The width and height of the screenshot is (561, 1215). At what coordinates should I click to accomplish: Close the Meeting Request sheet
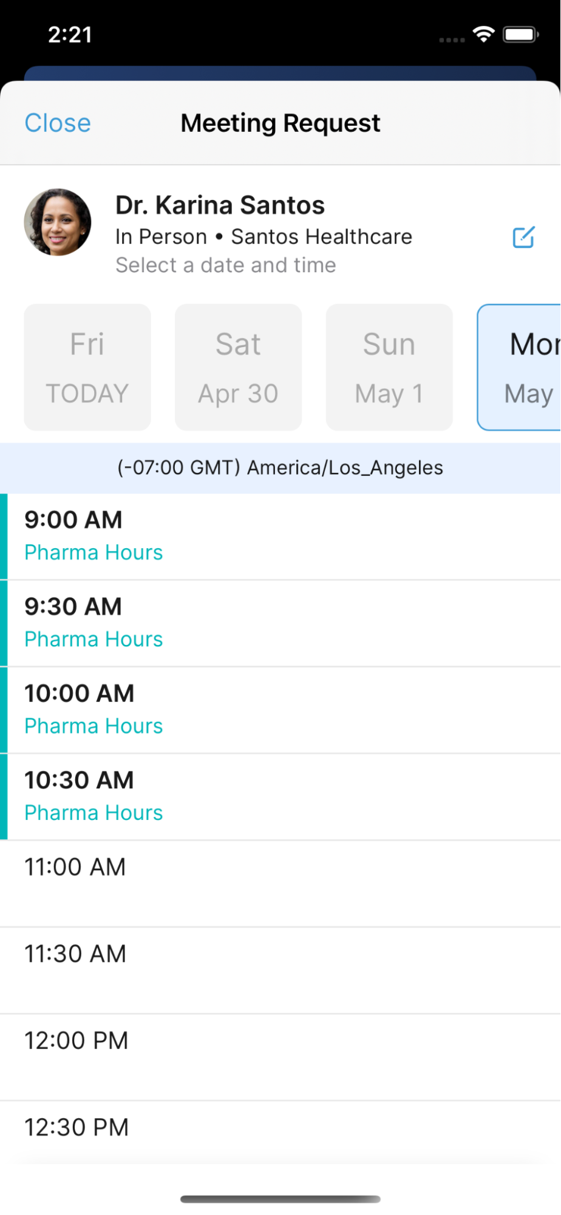(58, 123)
